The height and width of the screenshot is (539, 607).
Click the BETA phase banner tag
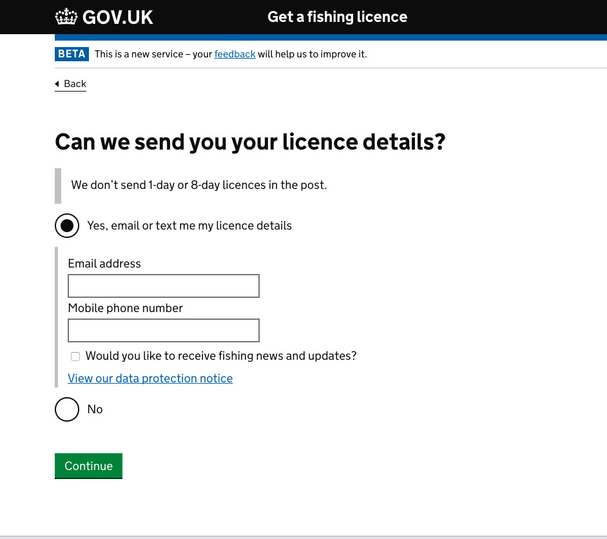point(72,54)
